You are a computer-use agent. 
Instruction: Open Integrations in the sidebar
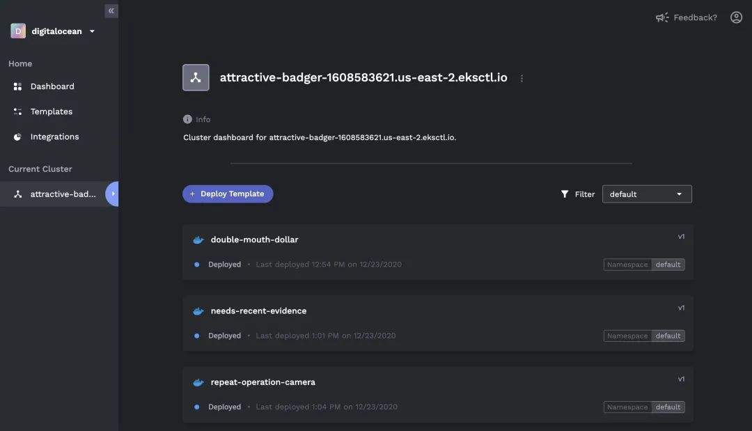(x=54, y=136)
